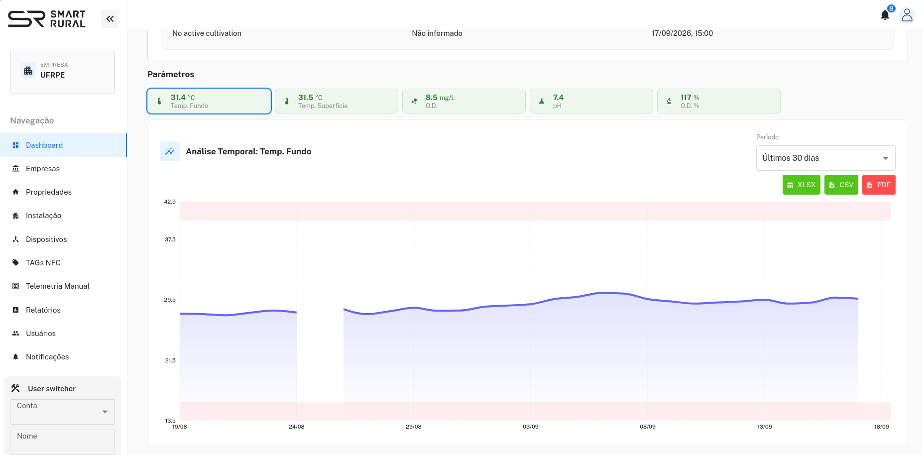
Task: Click the 08/09 date label on chart axis
Action: click(x=648, y=427)
